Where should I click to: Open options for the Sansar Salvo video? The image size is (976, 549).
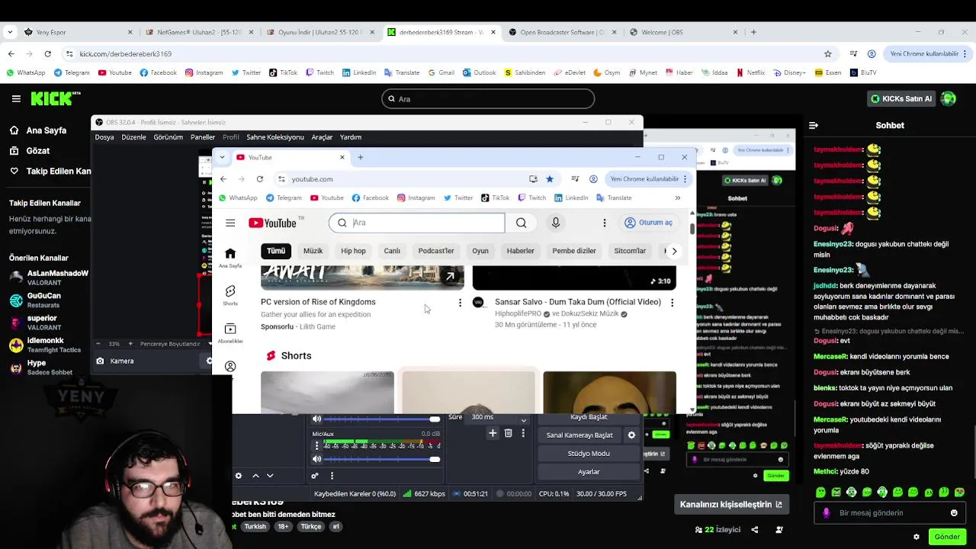[672, 303]
